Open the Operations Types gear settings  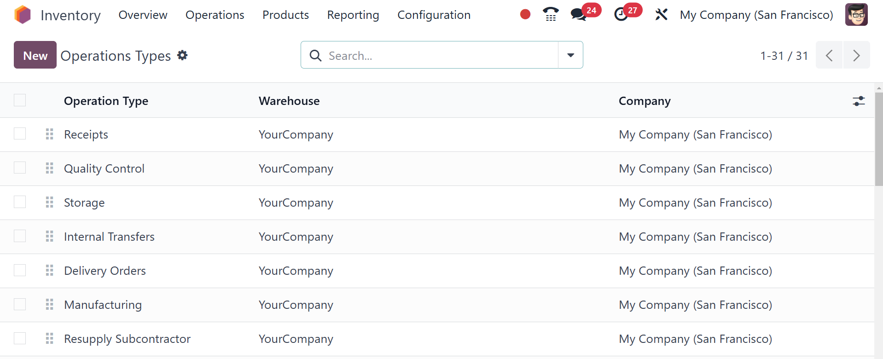coord(183,55)
